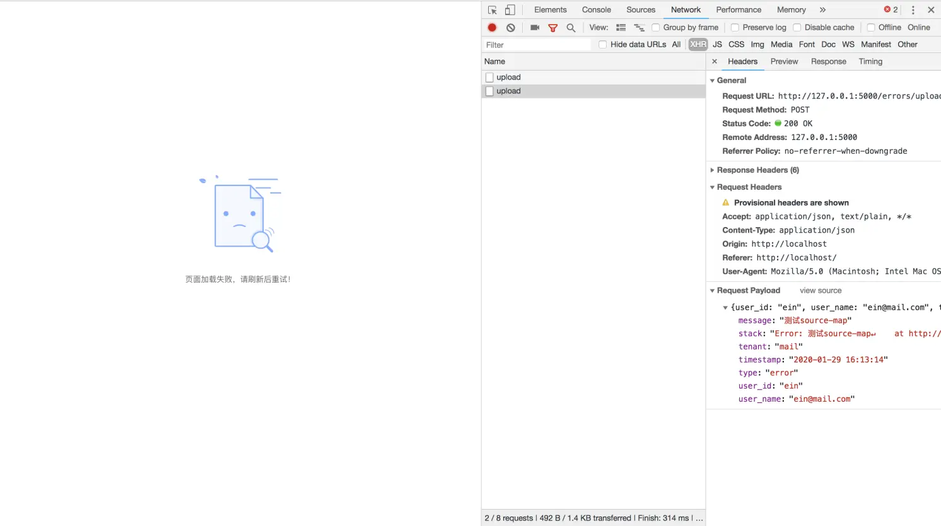
Task: Filter requests by Img
Action: tap(757, 45)
